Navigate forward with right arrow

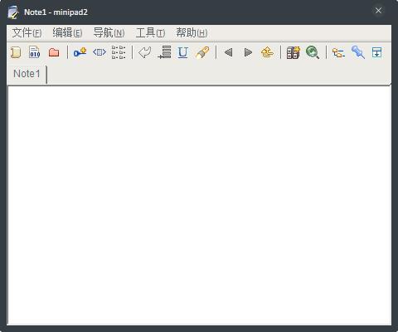pyautogui.click(x=248, y=52)
